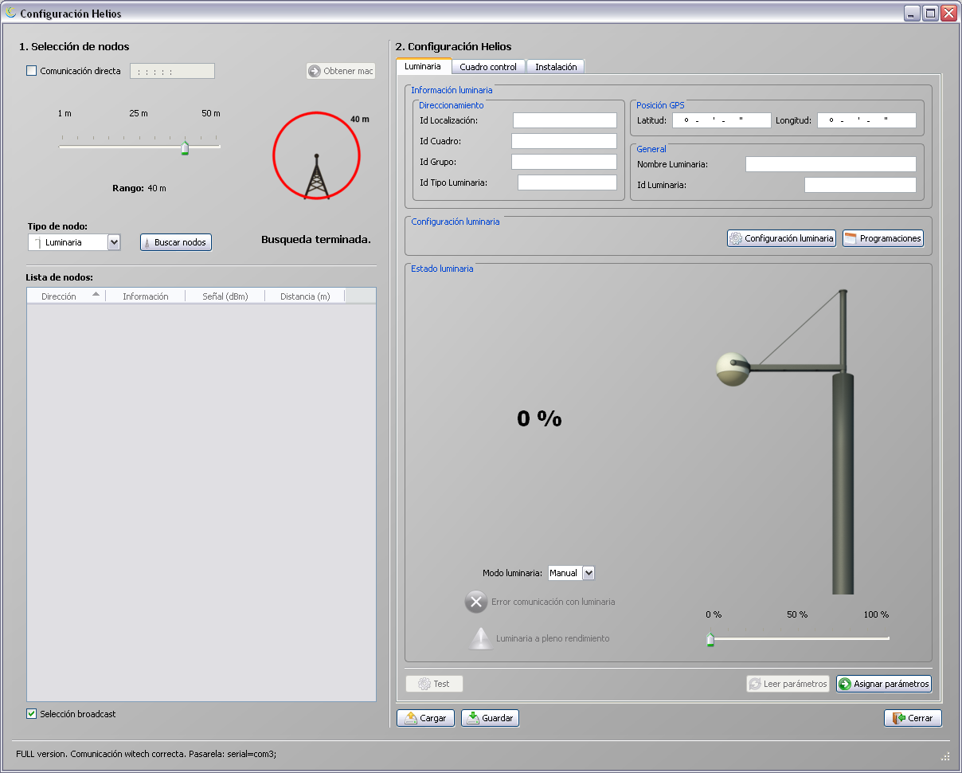This screenshot has width=962, height=773.
Task: Sort node list by Dirección column
Action: pyautogui.click(x=66, y=296)
